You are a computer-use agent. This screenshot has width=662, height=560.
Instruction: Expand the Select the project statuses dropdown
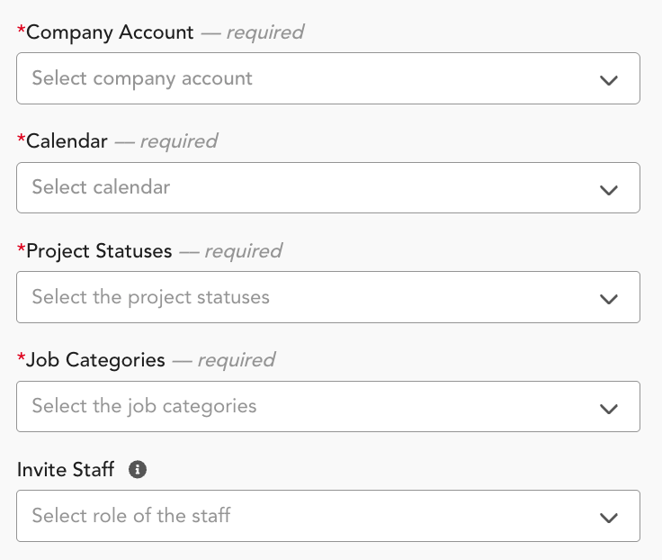coord(306,297)
